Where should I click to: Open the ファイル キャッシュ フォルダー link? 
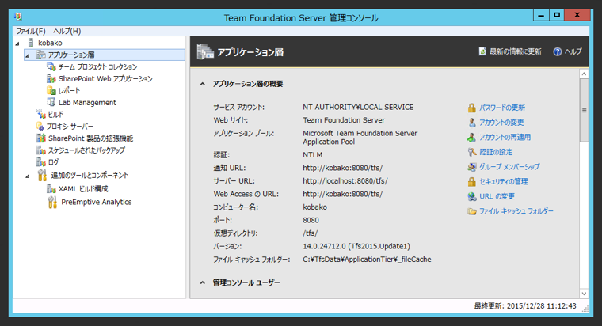[x=516, y=211]
